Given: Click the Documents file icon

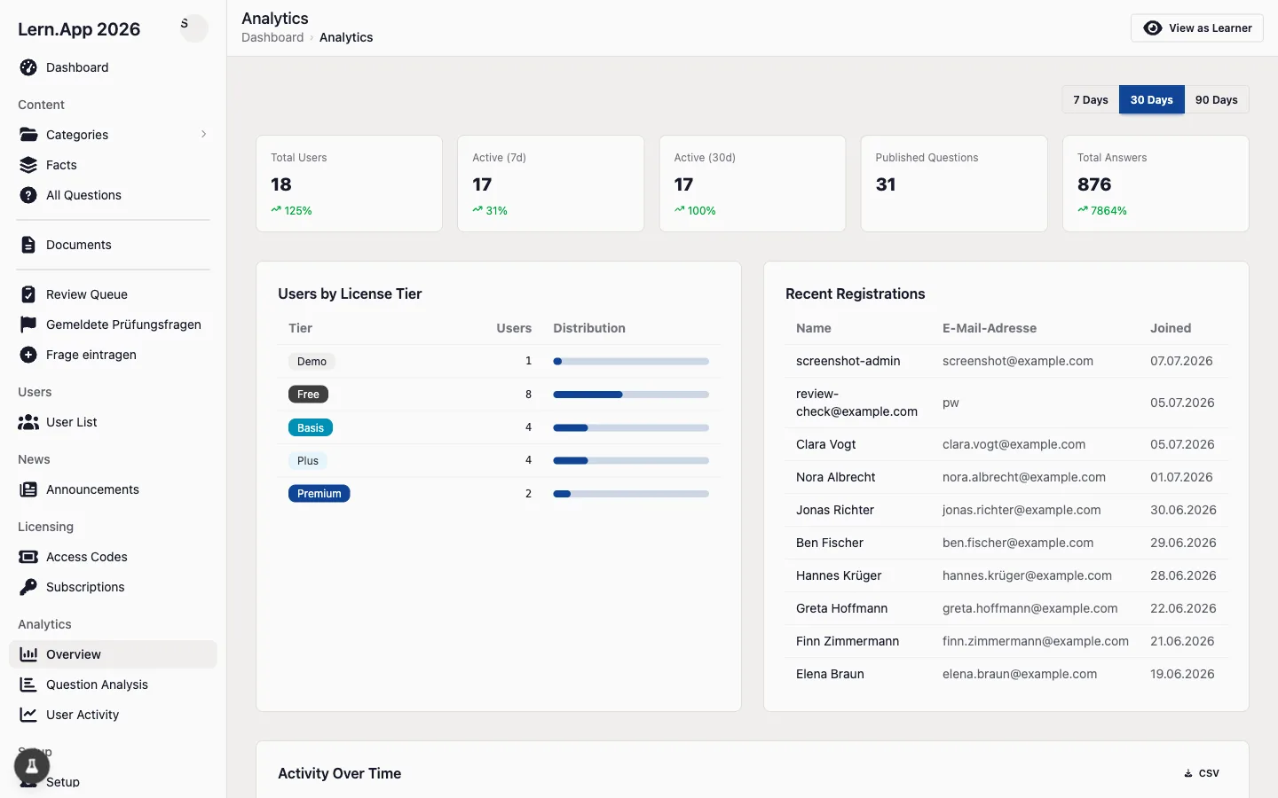Looking at the screenshot, I should (28, 245).
